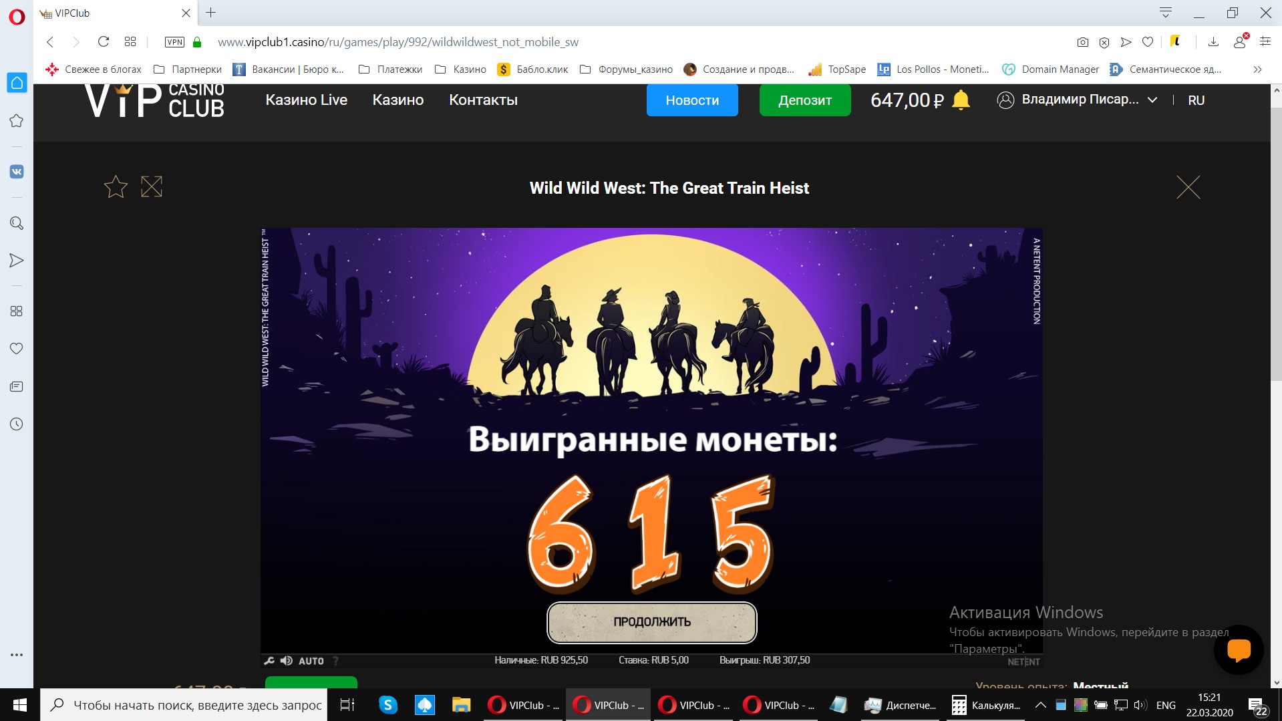This screenshot has height=721, width=1282.
Task: Open the Speed Dial start page icon in toolbar
Action: [130, 42]
